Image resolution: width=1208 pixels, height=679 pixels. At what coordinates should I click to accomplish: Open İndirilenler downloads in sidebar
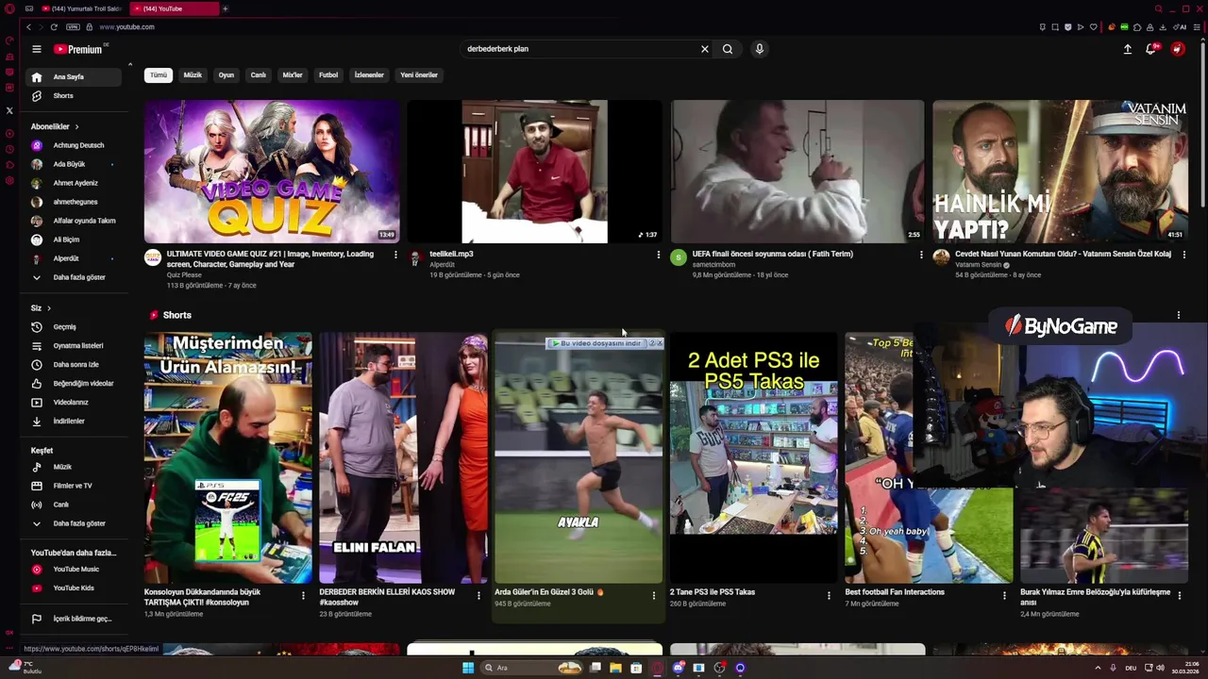(x=74, y=422)
